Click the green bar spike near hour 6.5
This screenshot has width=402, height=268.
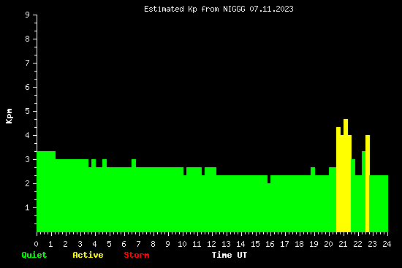point(134,163)
